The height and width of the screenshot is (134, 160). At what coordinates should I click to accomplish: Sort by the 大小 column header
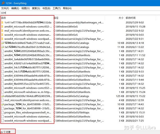(x=115, y=18)
